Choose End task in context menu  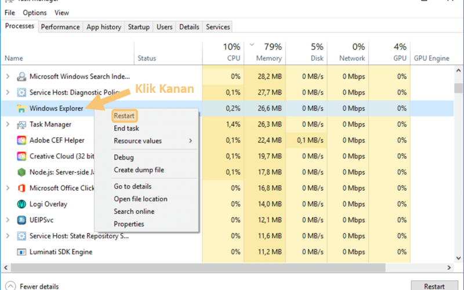(126, 128)
